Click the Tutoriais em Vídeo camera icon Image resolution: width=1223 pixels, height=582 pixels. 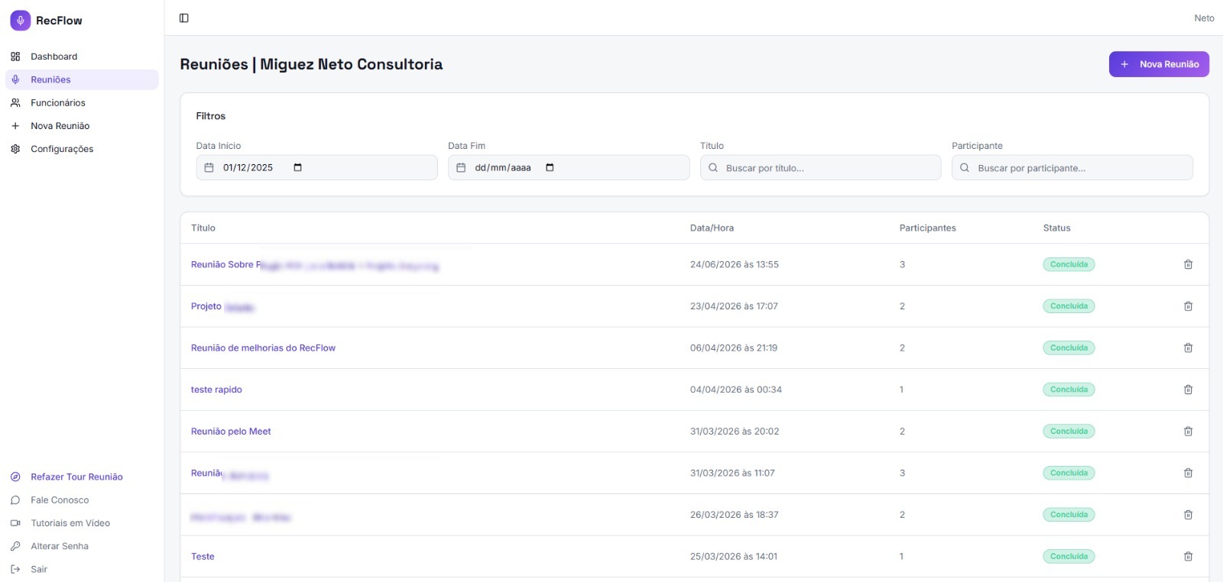point(15,523)
